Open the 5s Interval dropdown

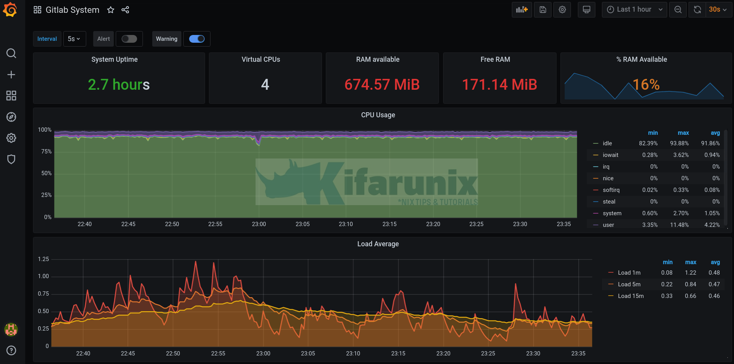pos(74,39)
